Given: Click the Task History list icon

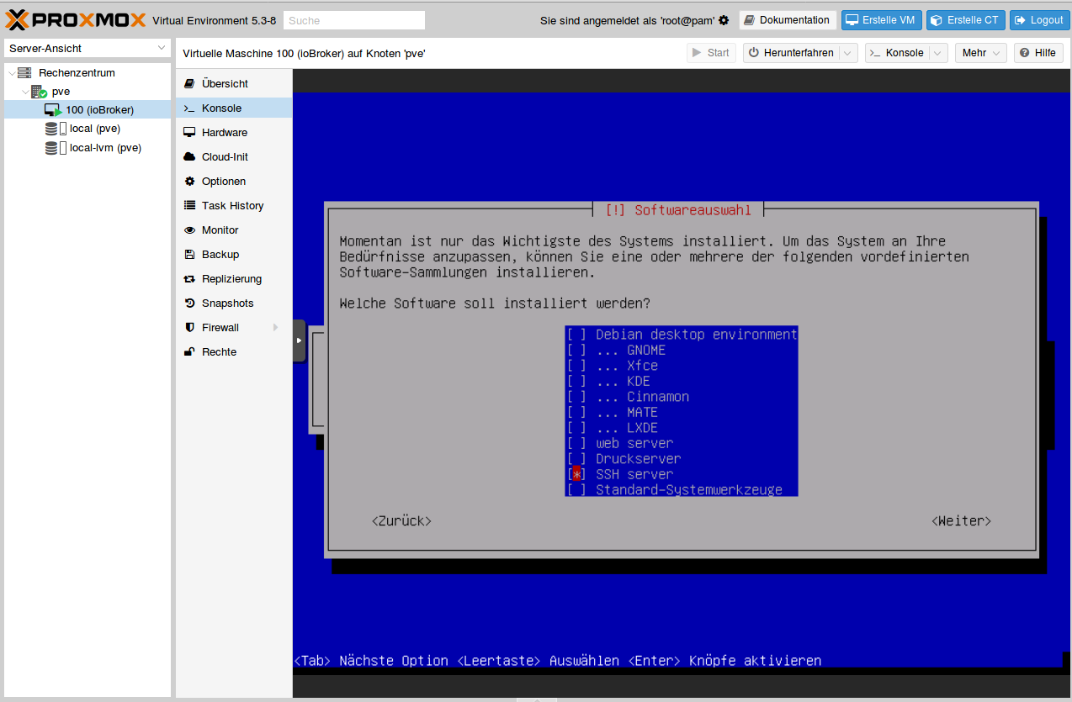Looking at the screenshot, I should (x=189, y=206).
